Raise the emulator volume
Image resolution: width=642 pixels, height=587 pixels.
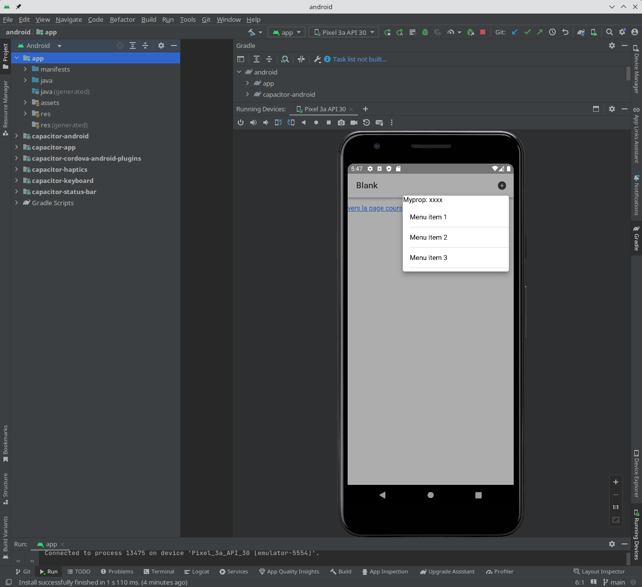click(253, 122)
